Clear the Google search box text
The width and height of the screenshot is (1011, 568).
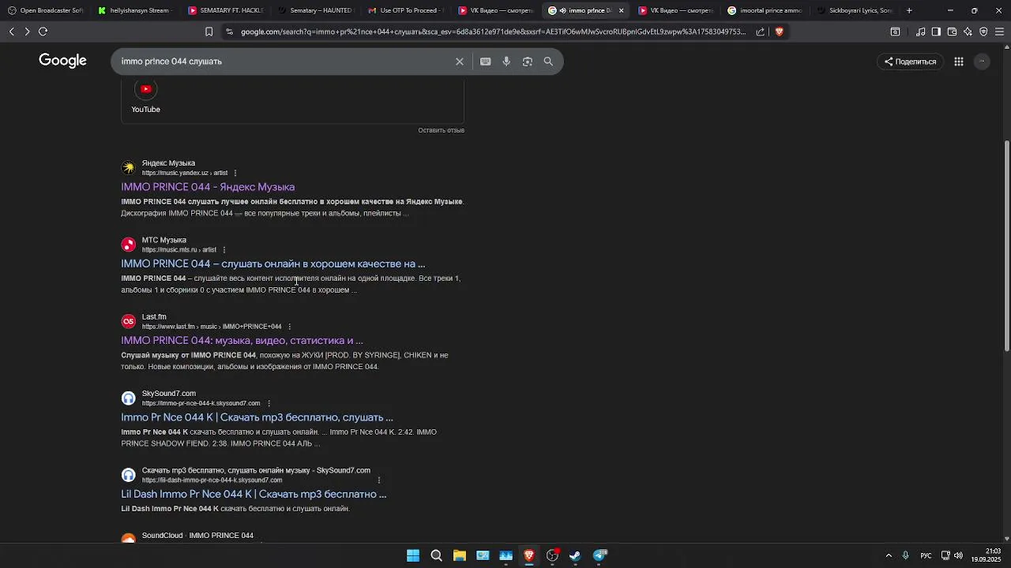click(460, 62)
